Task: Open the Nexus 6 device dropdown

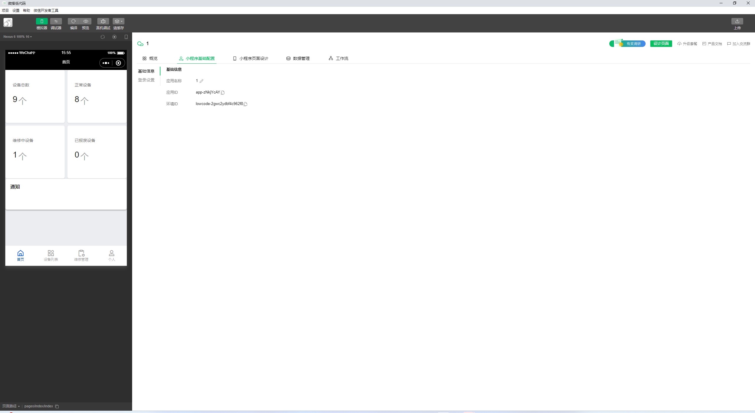Action: point(18,37)
